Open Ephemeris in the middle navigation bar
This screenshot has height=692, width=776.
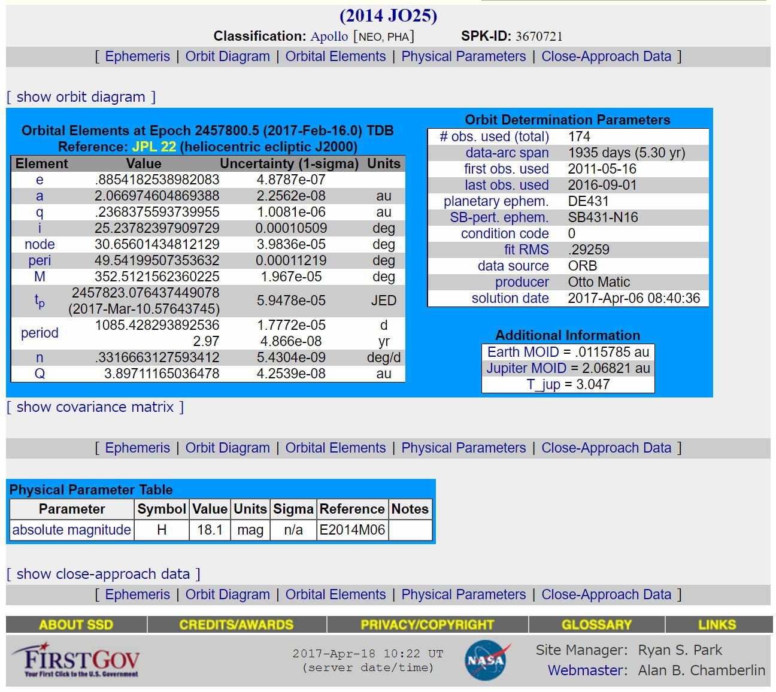138,448
